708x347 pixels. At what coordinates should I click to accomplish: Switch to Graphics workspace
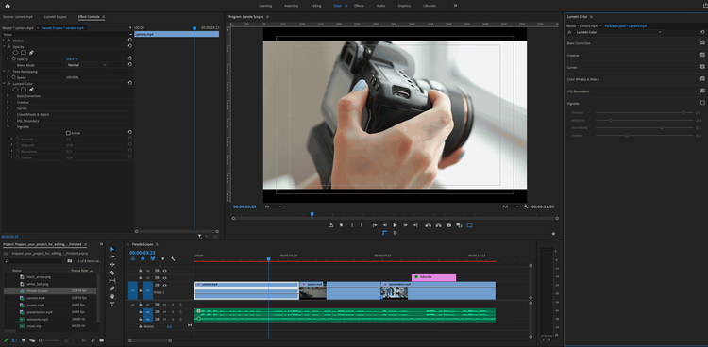pos(404,6)
